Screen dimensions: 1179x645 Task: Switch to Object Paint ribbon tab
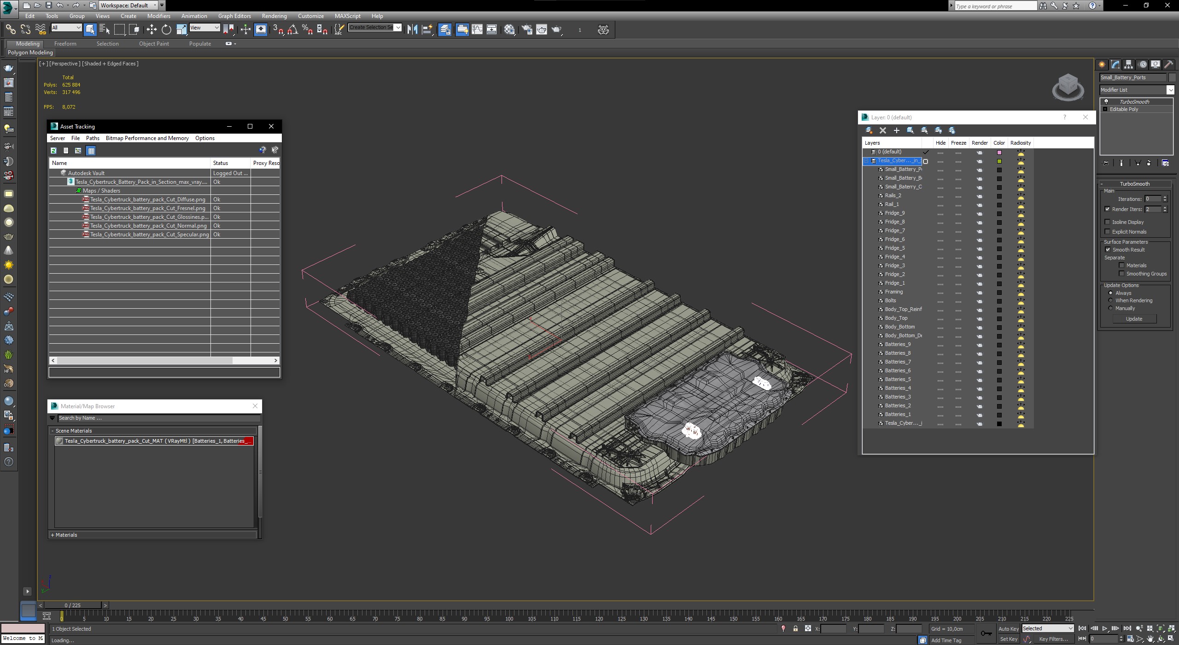[154, 44]
